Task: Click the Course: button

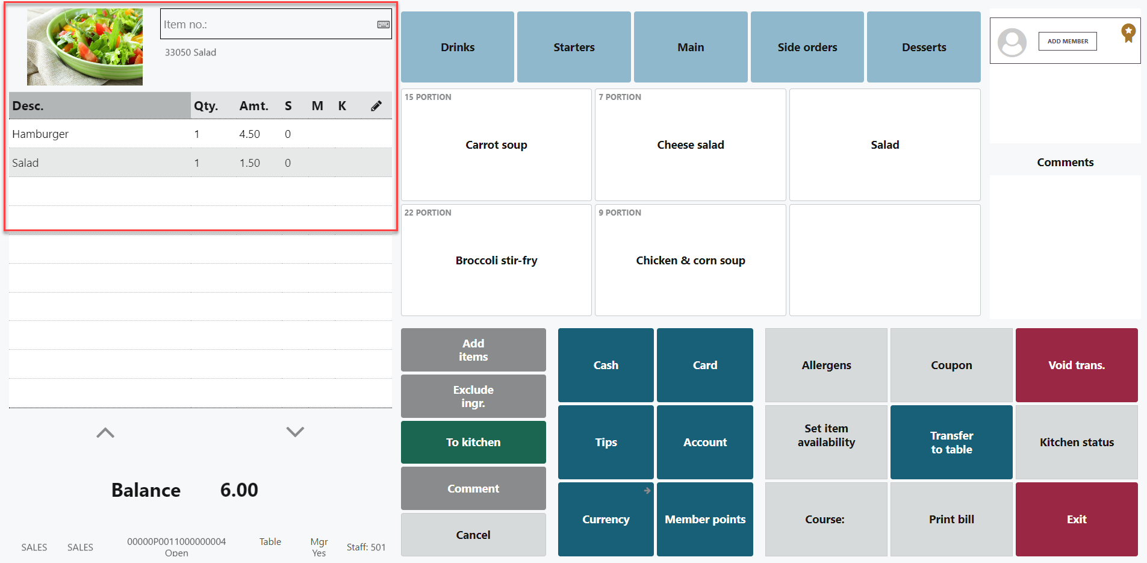Action: 826,519
